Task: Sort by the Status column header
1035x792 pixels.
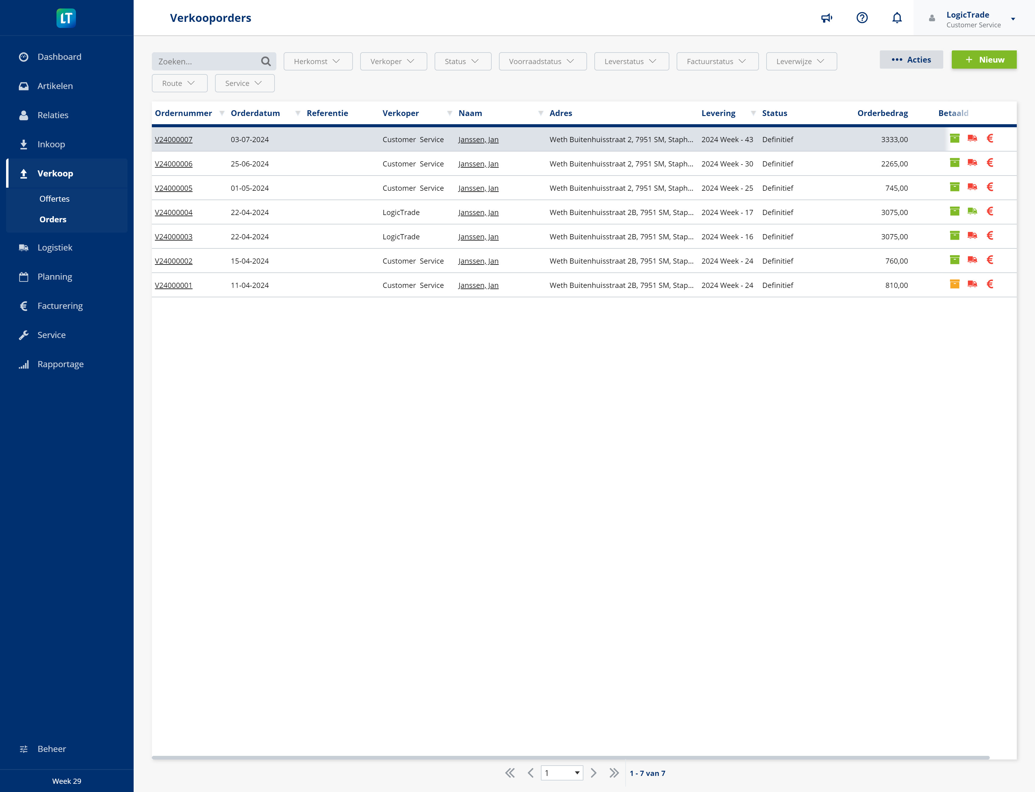Action: (x=774, y=113)
